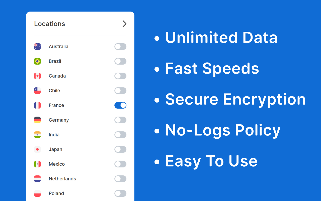The height and width of the screenshot is (201, 321).
Task: Select the Brazil country label
Action: click(x=55, y=61)
